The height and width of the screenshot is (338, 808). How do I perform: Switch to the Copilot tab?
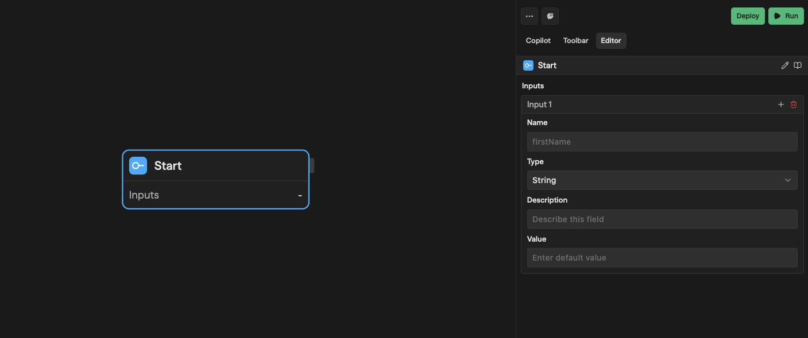pyautogui.click(x=538, y=40)
